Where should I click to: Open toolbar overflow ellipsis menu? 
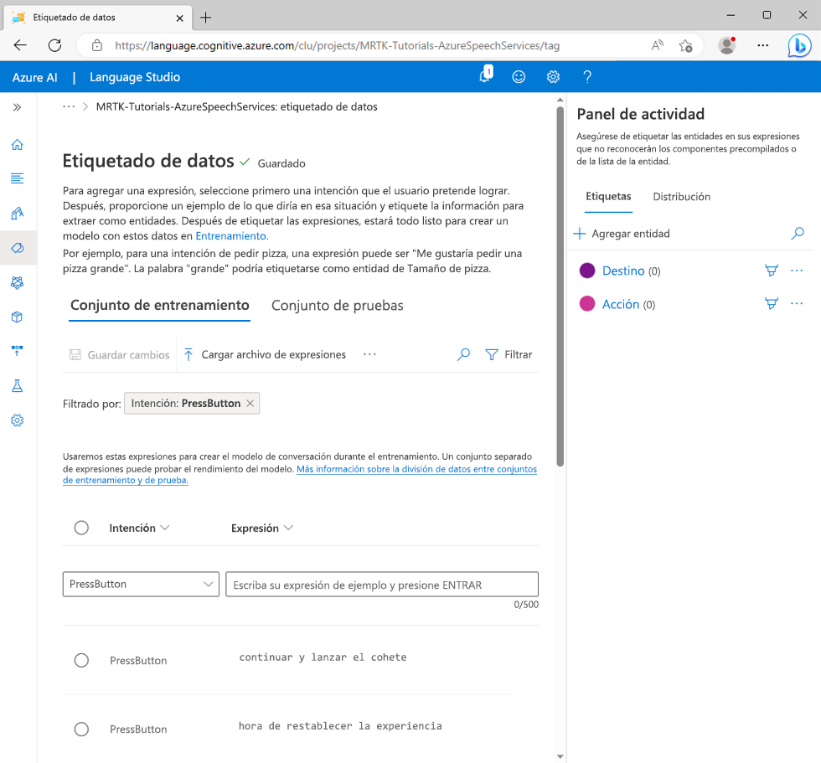click(x=369, y=354)
